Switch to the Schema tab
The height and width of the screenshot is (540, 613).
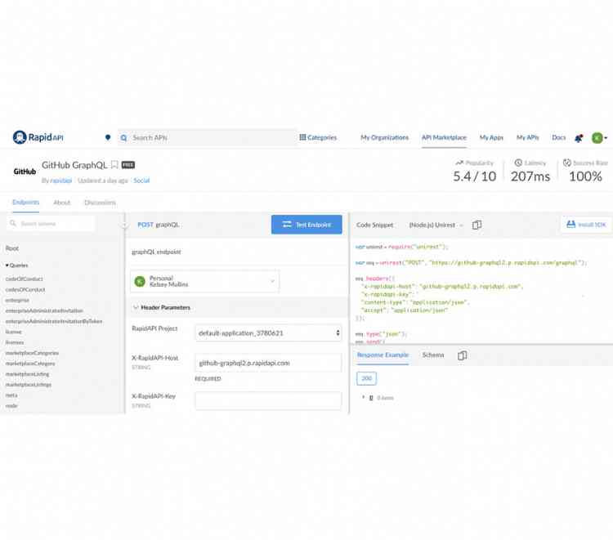point(433,355)
